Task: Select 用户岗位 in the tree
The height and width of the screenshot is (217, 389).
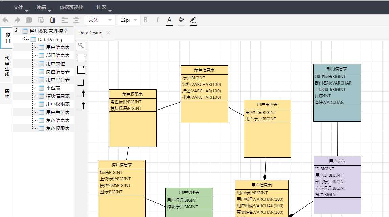Action: [55, 64]
